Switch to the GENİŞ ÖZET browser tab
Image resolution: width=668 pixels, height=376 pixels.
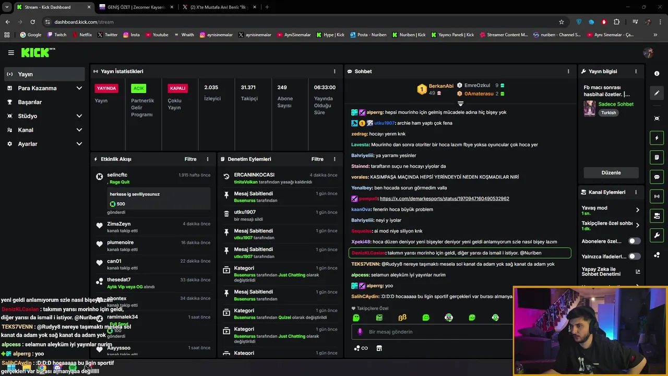pyautogui.click(x=136, y=7)
